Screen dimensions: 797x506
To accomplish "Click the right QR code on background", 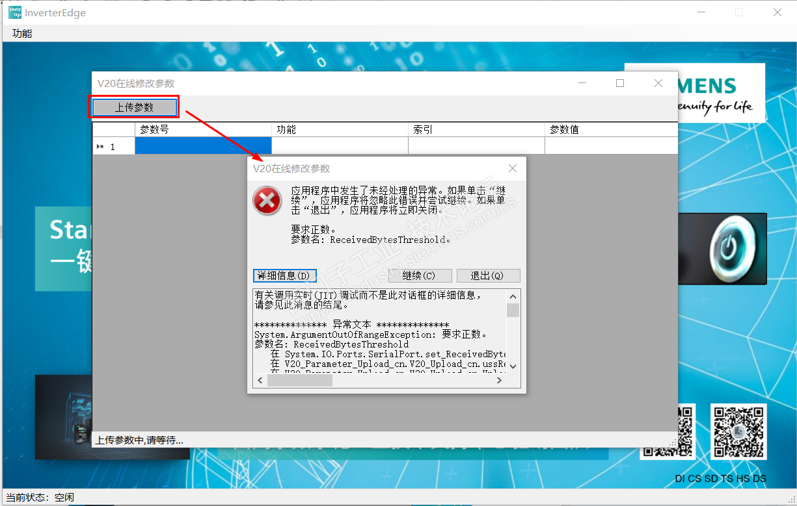I will [x=738, y=431].
